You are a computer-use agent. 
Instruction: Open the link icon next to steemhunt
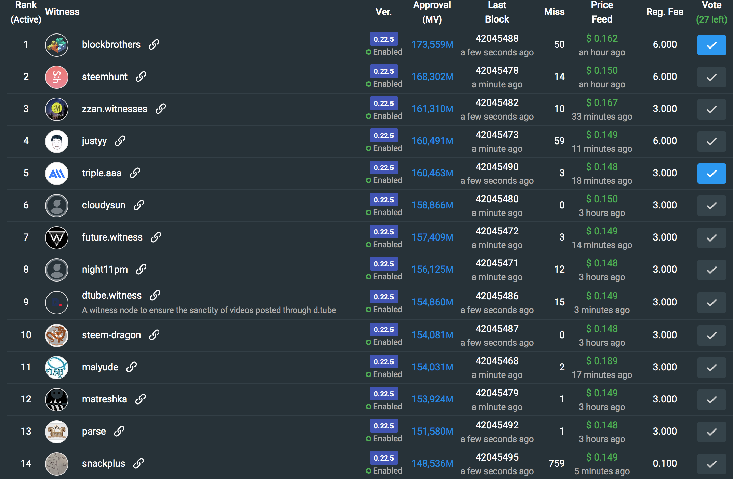pos(141,77)
